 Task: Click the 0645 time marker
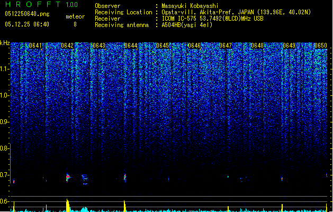(163, 46)
